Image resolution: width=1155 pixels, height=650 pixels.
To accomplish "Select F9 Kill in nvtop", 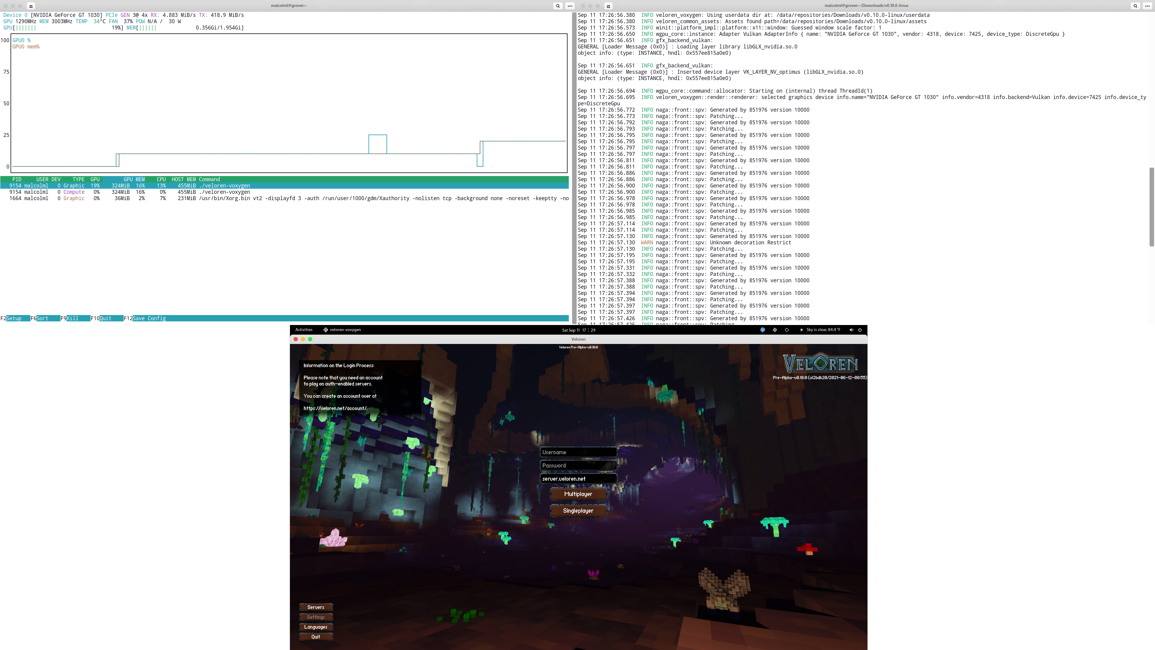I will click(x=75, y=318).
